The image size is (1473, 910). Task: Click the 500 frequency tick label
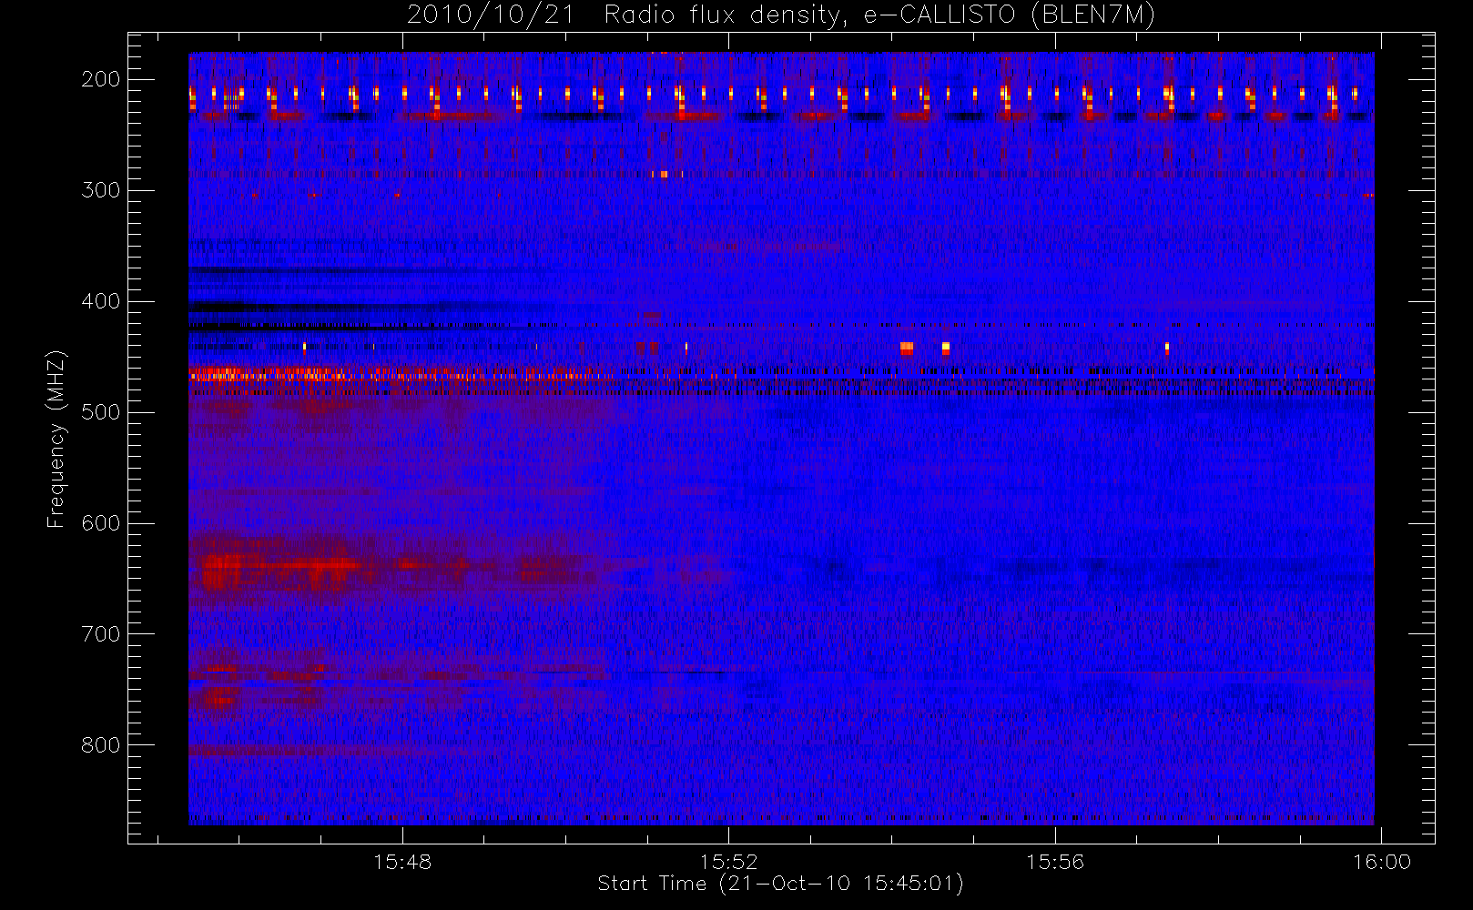tap(101, 412)
